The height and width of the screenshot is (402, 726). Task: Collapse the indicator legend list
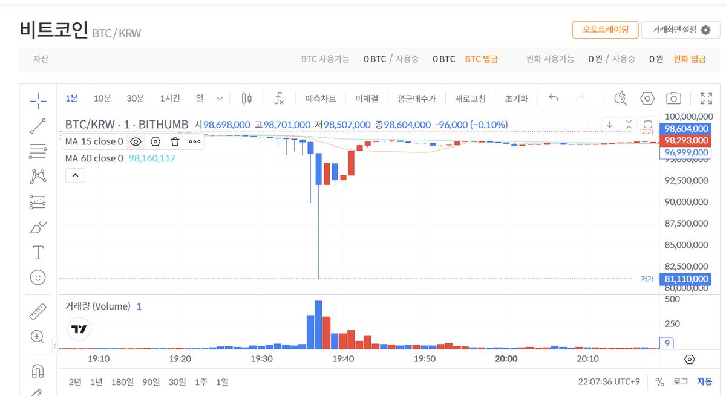(x=75, y=176)
